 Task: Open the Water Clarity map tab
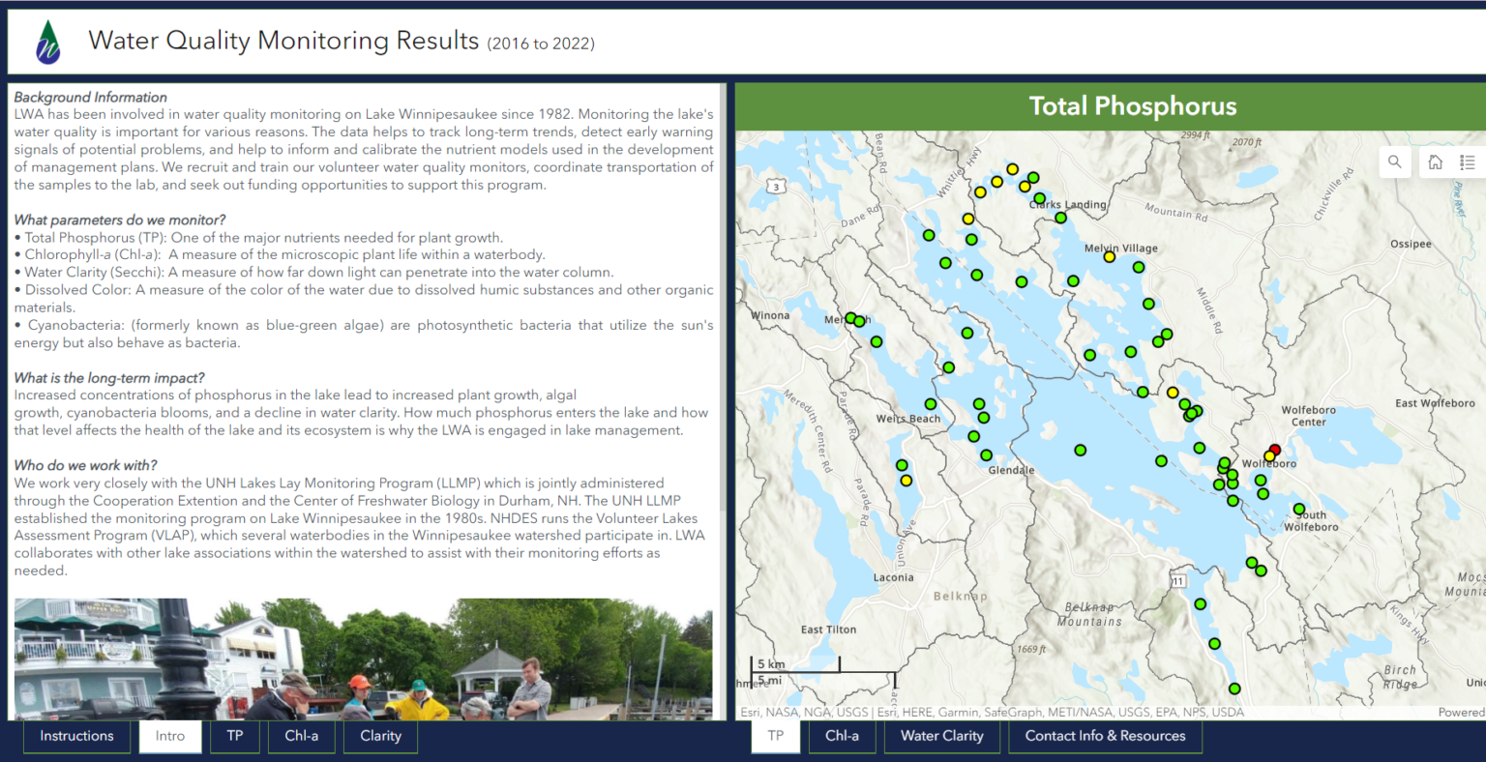click(941, 736)
